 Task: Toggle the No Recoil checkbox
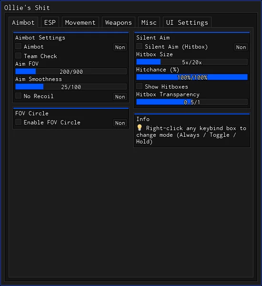click(18, 96)
